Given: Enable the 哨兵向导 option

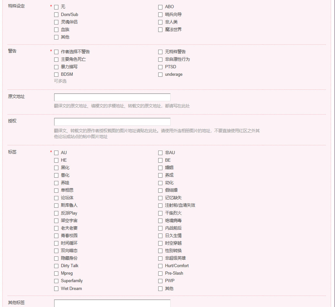Looking at the screenshot, I should click(x=160, y=14).
